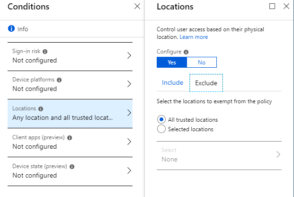Open the Learn more link
Image resolution: width=294 pixels, height=197 pixels.
tap(194, 37)
